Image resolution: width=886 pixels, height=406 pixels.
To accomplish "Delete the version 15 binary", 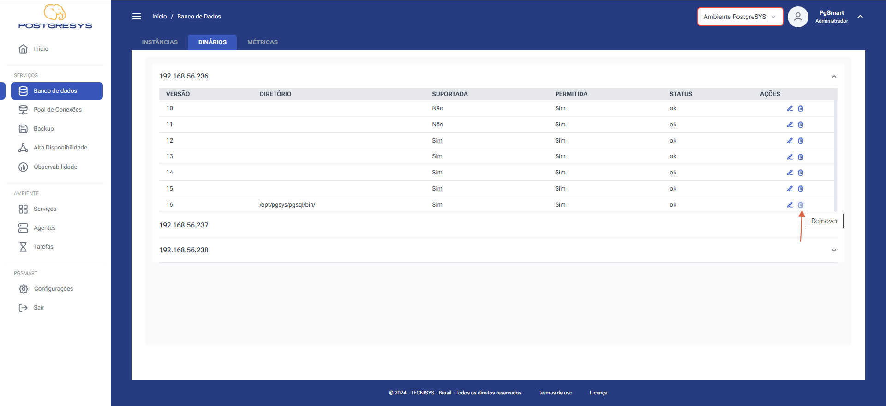I will click(801, 189).
